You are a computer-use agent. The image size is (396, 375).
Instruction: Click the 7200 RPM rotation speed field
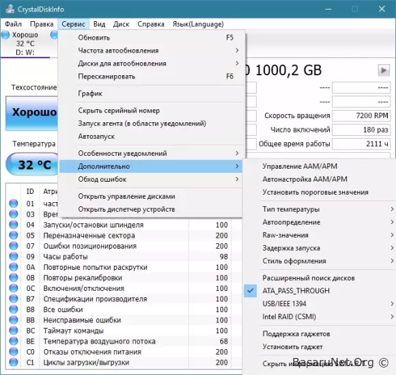[361, 115]
